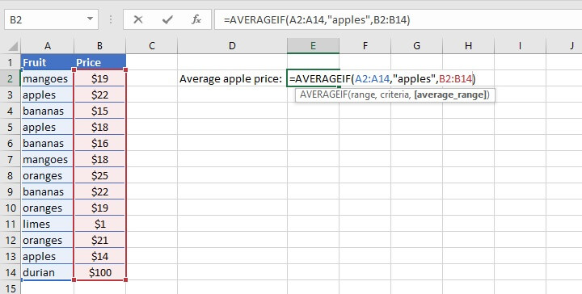
Task: Click average_range in the function tooltip
Action: pyautogui.click(x=449, y=95)
